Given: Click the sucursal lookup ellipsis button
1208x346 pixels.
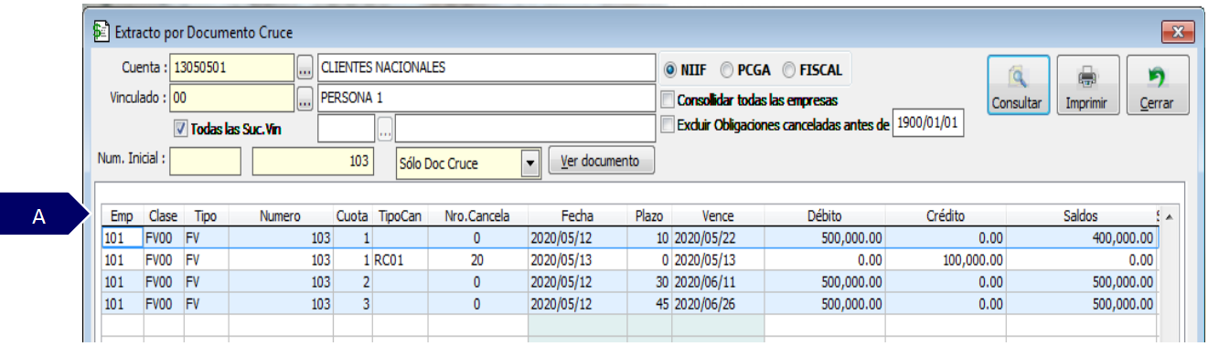Looking at the screenshot, I should tap(385, 128).
